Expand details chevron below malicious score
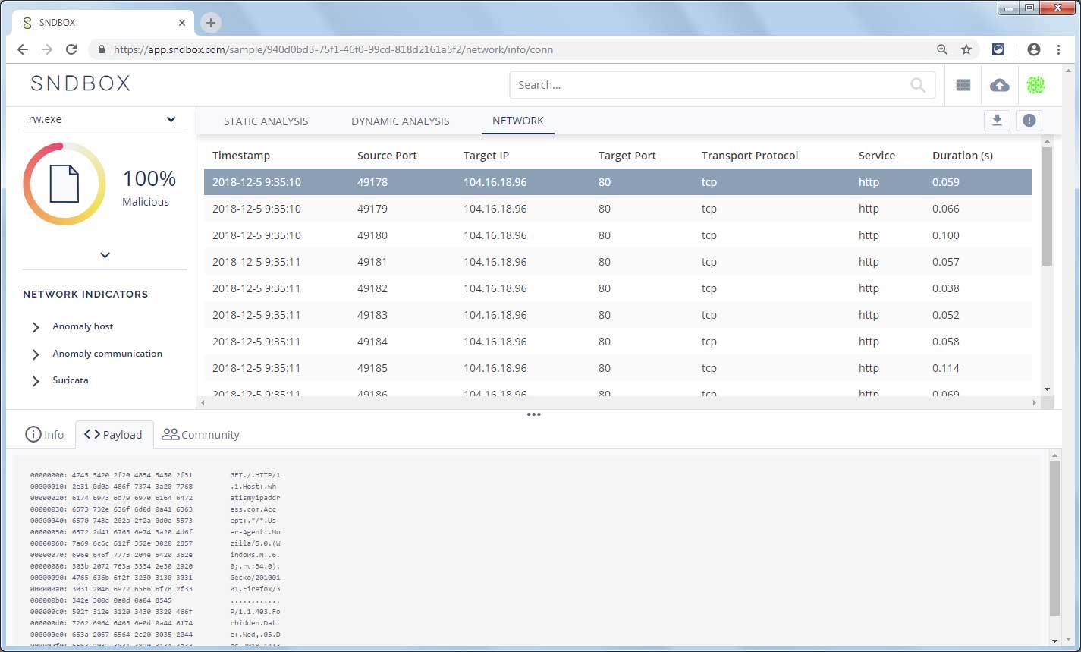The height and width of the screenshot is (652, 1081). click(x=105, y=255)
